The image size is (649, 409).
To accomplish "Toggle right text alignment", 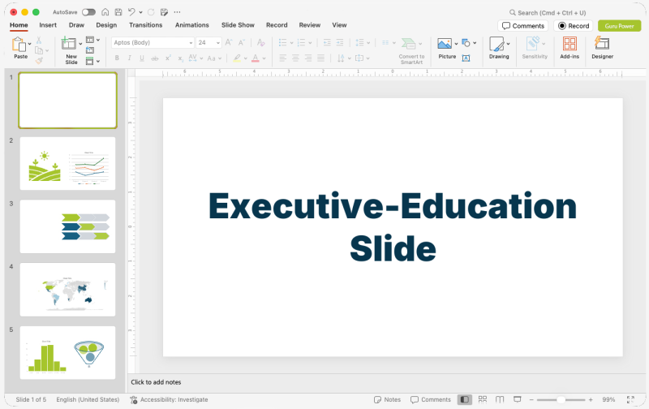I will pos(308,58).
